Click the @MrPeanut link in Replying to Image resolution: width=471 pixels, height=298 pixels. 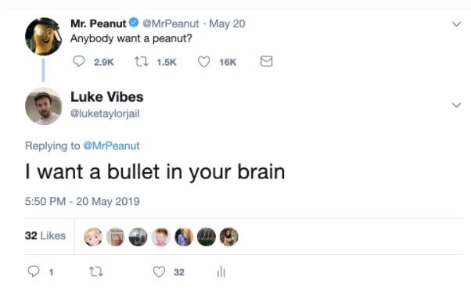[x=111, y=145]
